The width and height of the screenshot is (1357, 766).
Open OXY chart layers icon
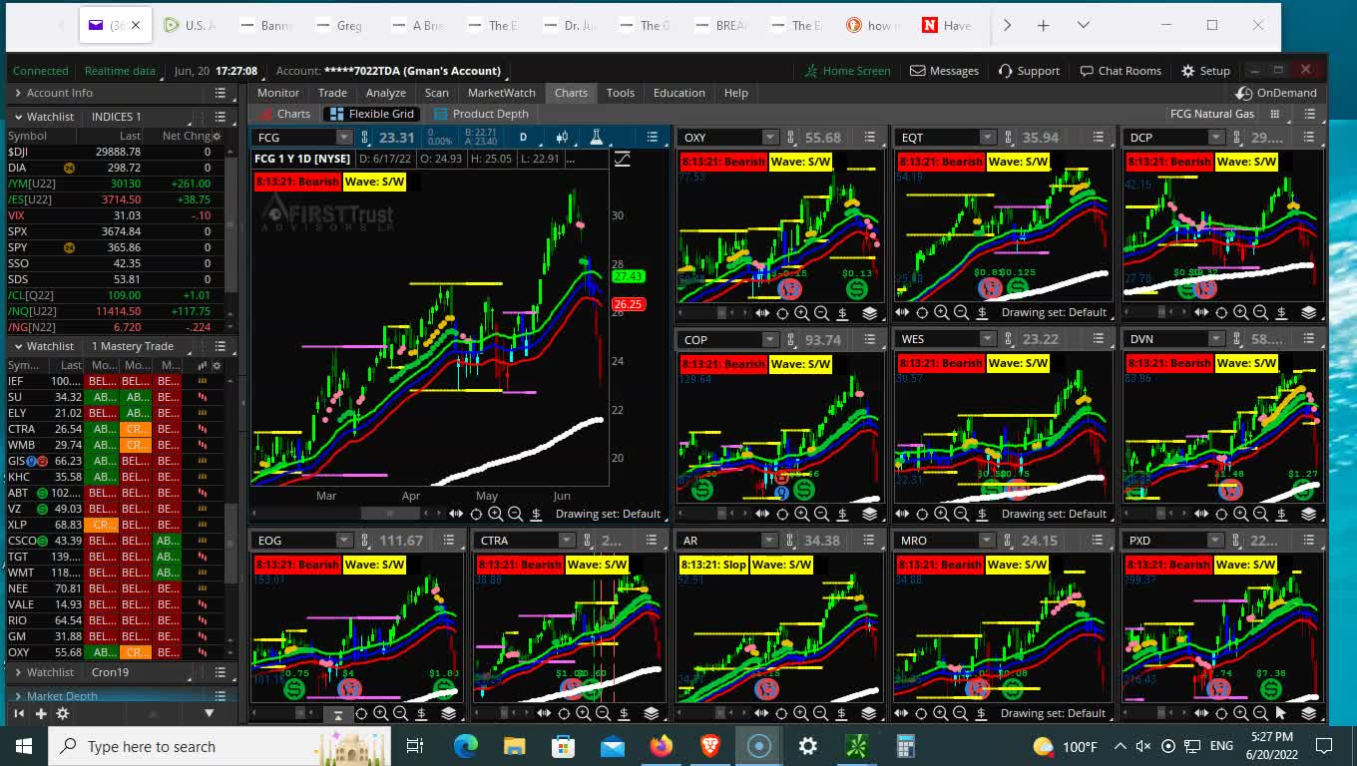(870, 312)
